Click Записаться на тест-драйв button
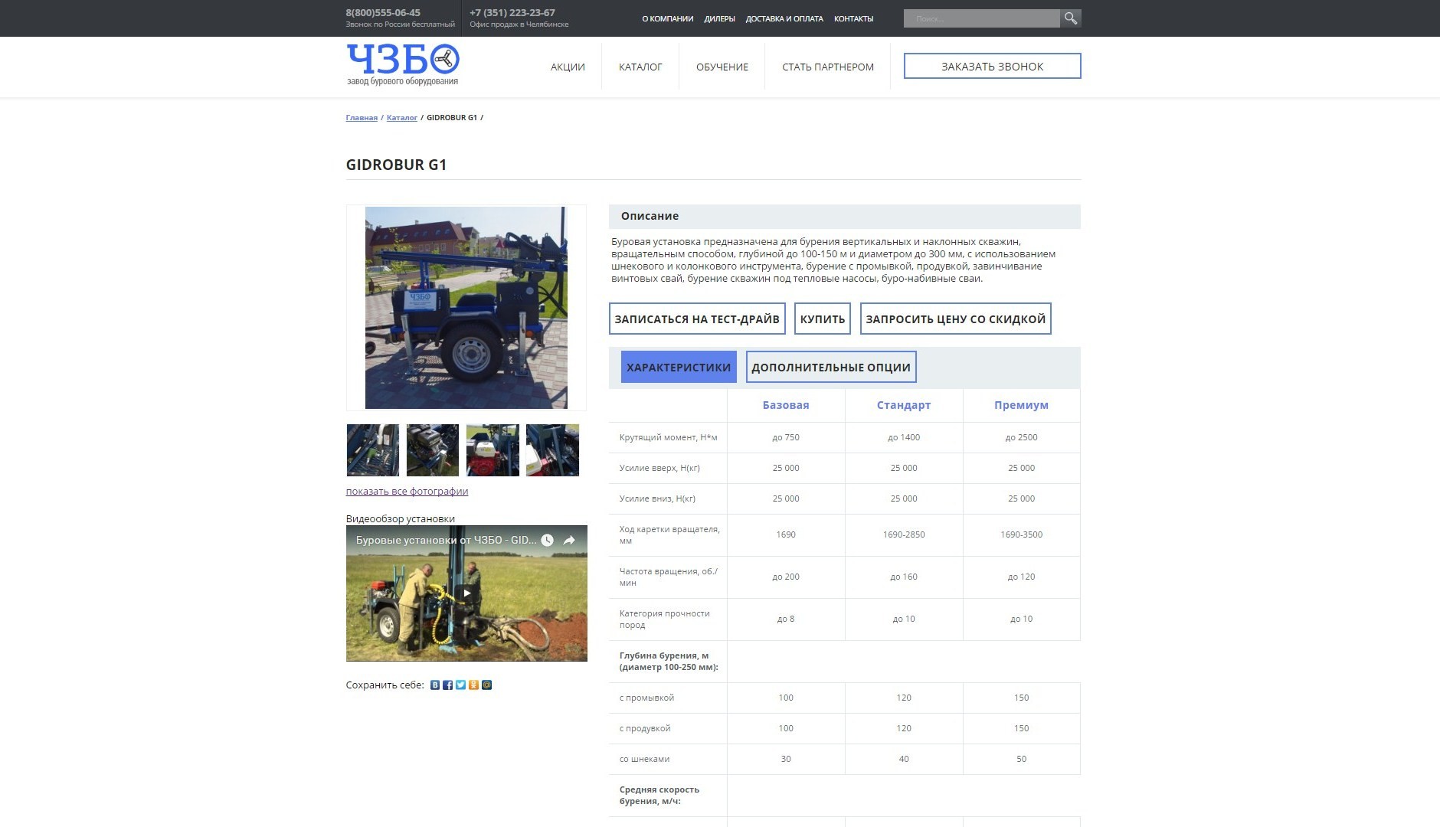The width and height of the screenshot is (1440, 827). pos(697,319)
